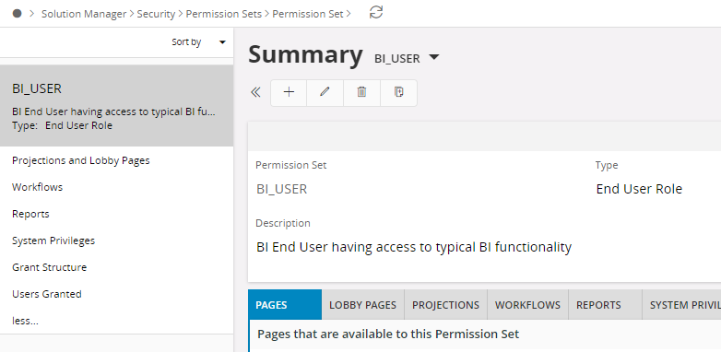
Task: Click the trash delete icon
Action: click(361, 92)
